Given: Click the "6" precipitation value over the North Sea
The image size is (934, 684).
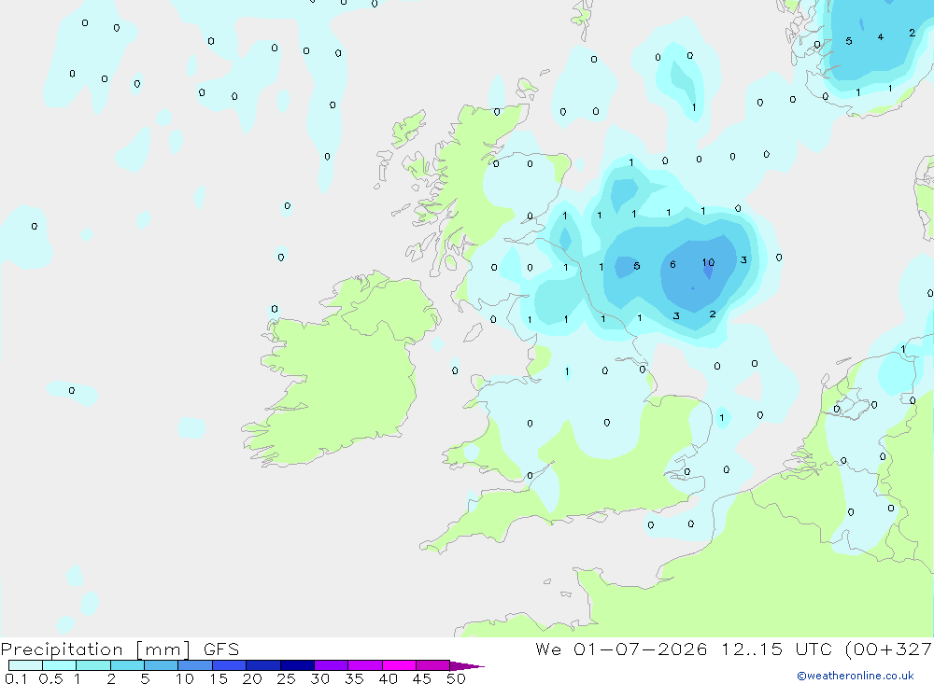Looking at the screenshot, I should pos(672,264).
